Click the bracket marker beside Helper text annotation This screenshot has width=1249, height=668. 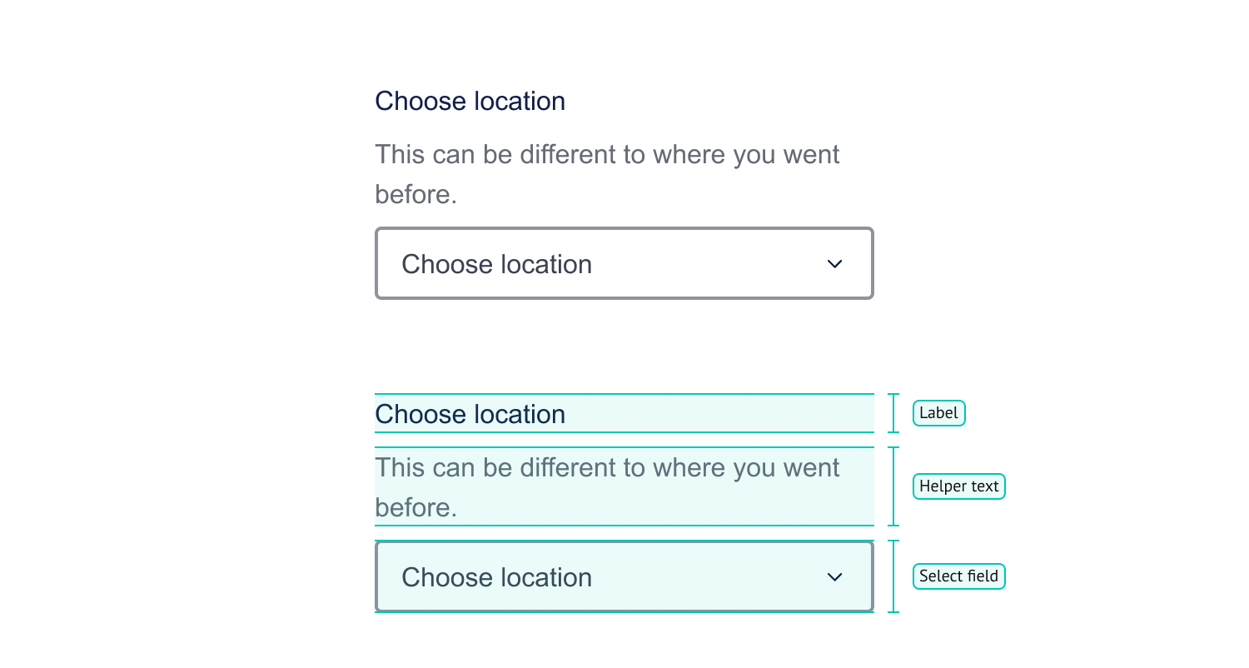[x=893, y=486]
